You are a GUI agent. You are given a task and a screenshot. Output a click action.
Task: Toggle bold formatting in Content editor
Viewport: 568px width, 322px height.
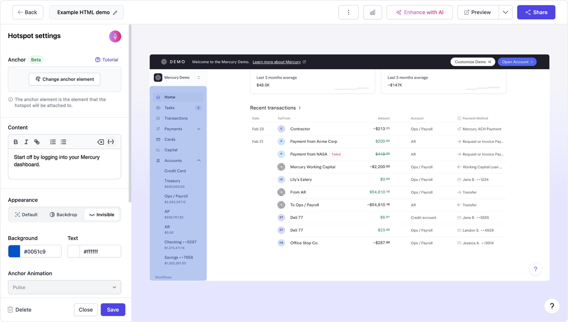(x=16, y=142)
